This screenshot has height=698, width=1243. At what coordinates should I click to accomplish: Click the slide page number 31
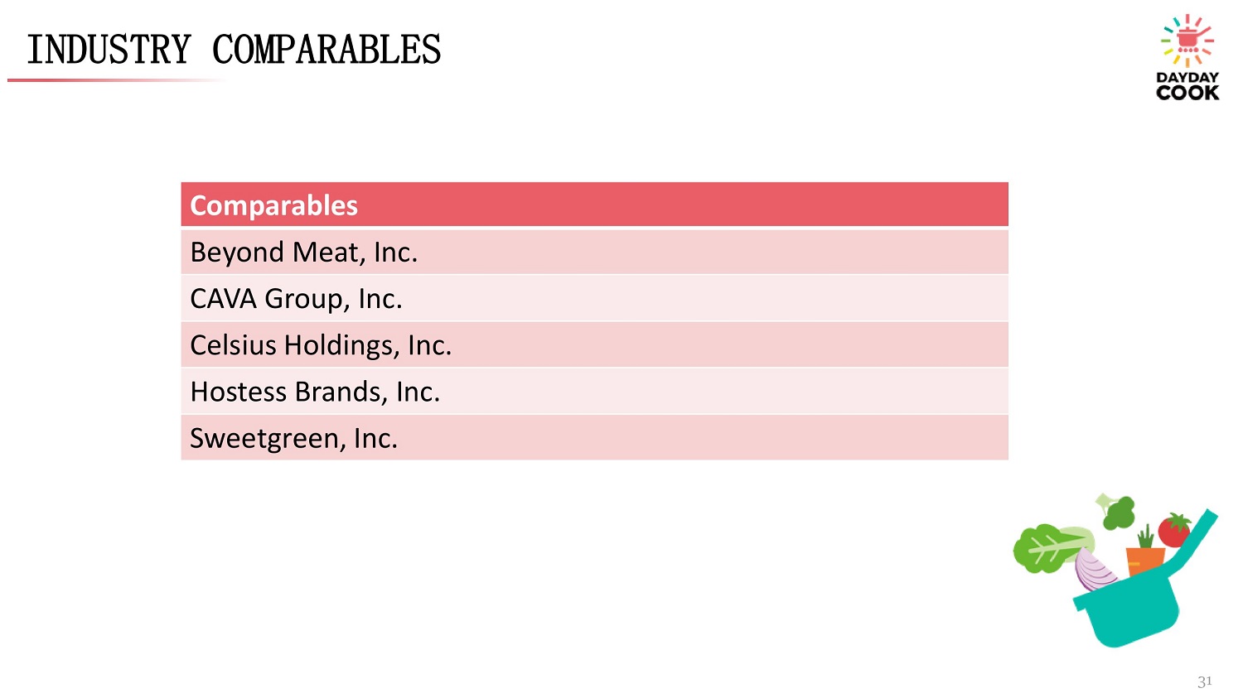[x=1204, y=681]
